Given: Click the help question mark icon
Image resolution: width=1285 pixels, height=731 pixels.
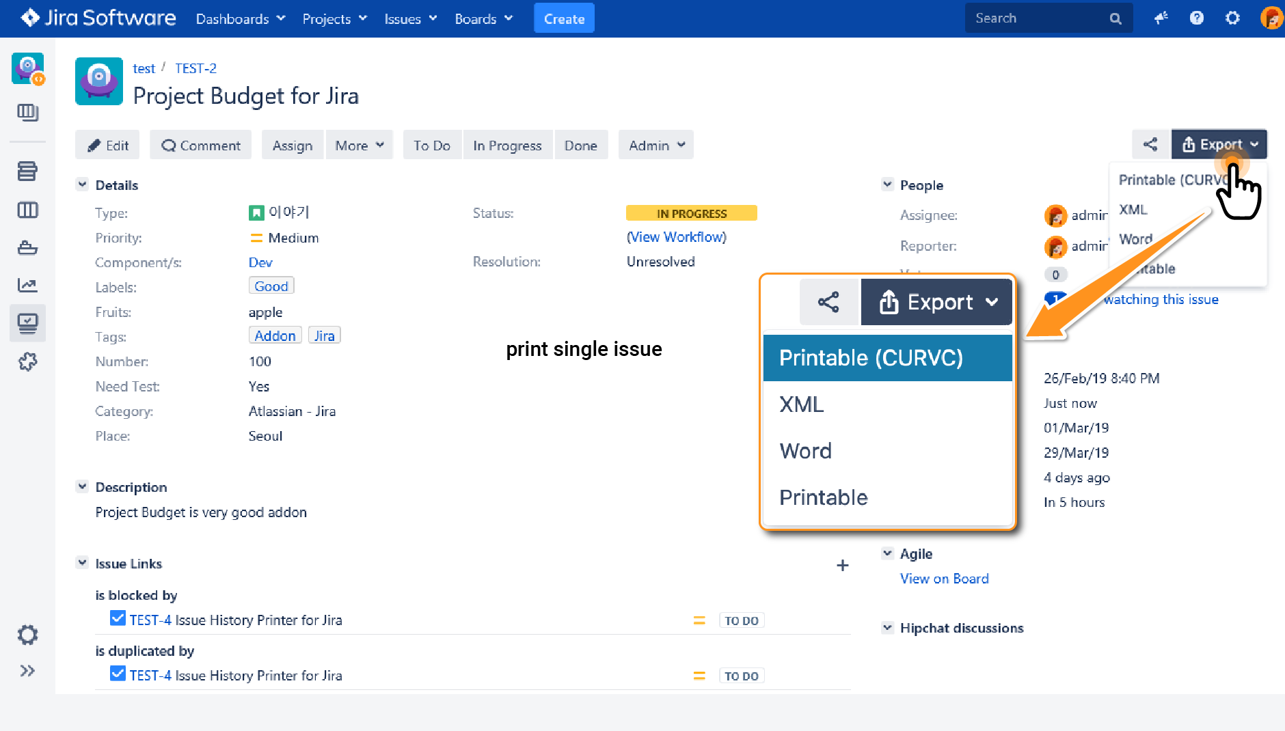Looking at the screenshot, I should [x=1197, y=18].
